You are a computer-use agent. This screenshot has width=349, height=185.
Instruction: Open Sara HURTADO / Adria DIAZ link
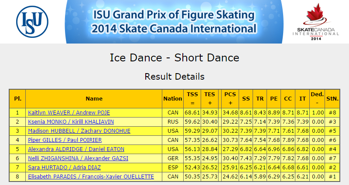pyautogui.click(x=64, y=167)
